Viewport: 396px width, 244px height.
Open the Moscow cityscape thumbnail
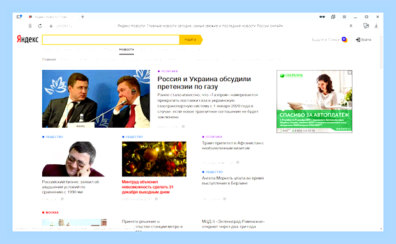click(x=74, y=222)
